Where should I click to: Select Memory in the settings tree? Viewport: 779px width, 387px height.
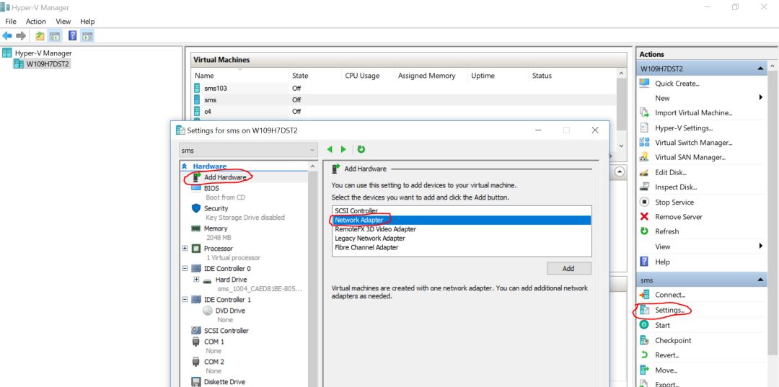tap(216, 228)
